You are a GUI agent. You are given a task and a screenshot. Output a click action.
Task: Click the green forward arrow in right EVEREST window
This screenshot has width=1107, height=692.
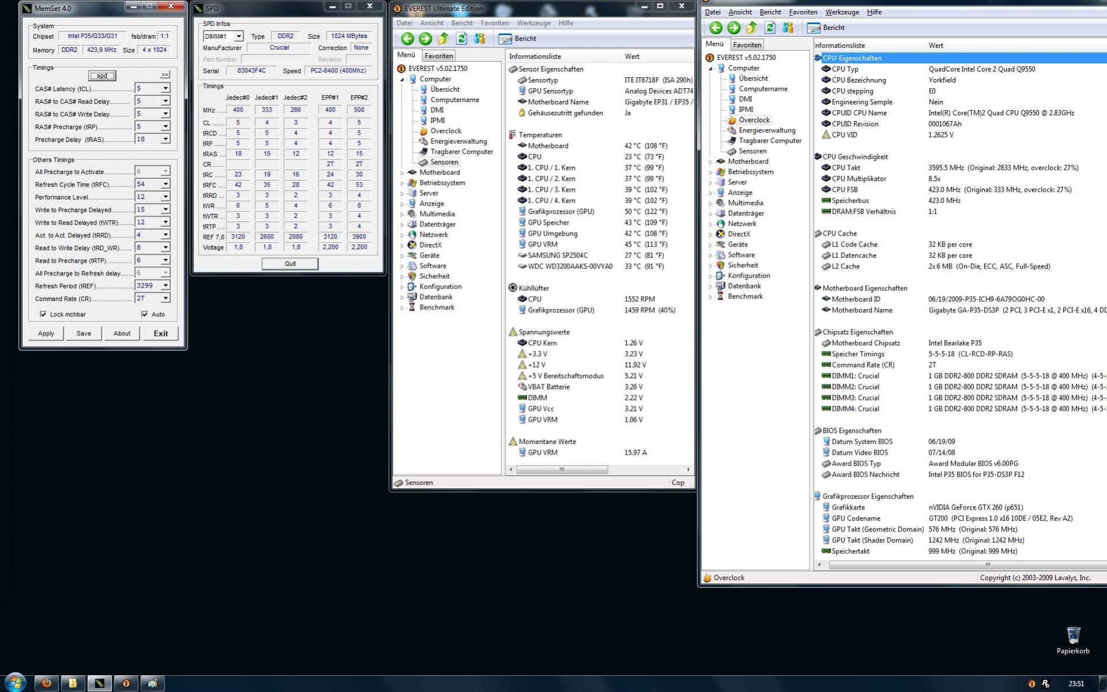734,28
